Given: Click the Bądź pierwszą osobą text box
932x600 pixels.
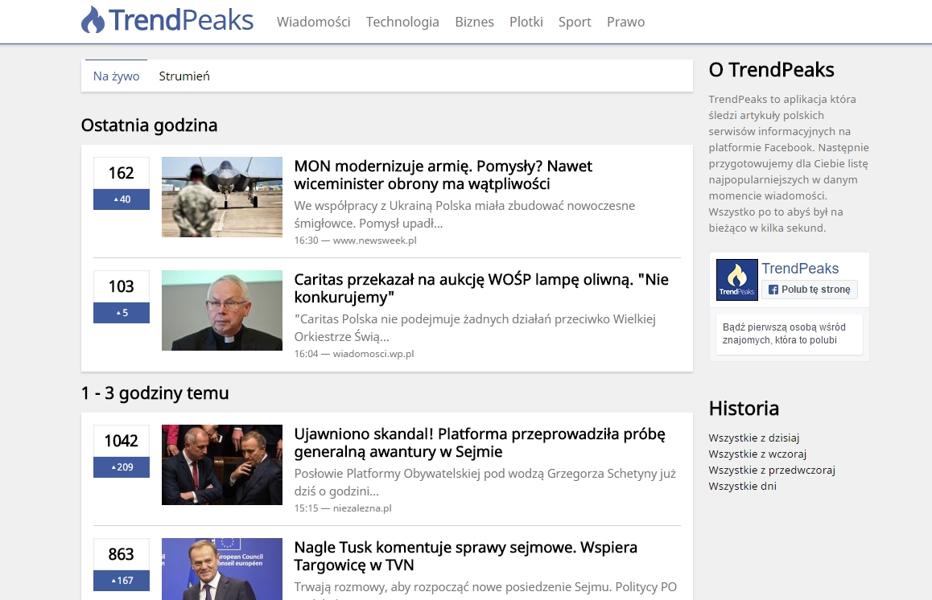Looking at the screenshot, I should (789, 334).
